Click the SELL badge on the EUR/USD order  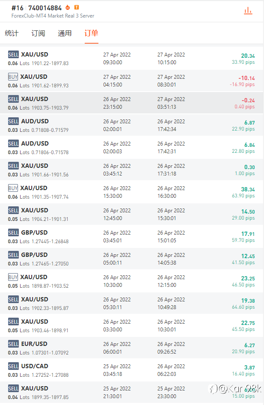[x=13, y=344]
